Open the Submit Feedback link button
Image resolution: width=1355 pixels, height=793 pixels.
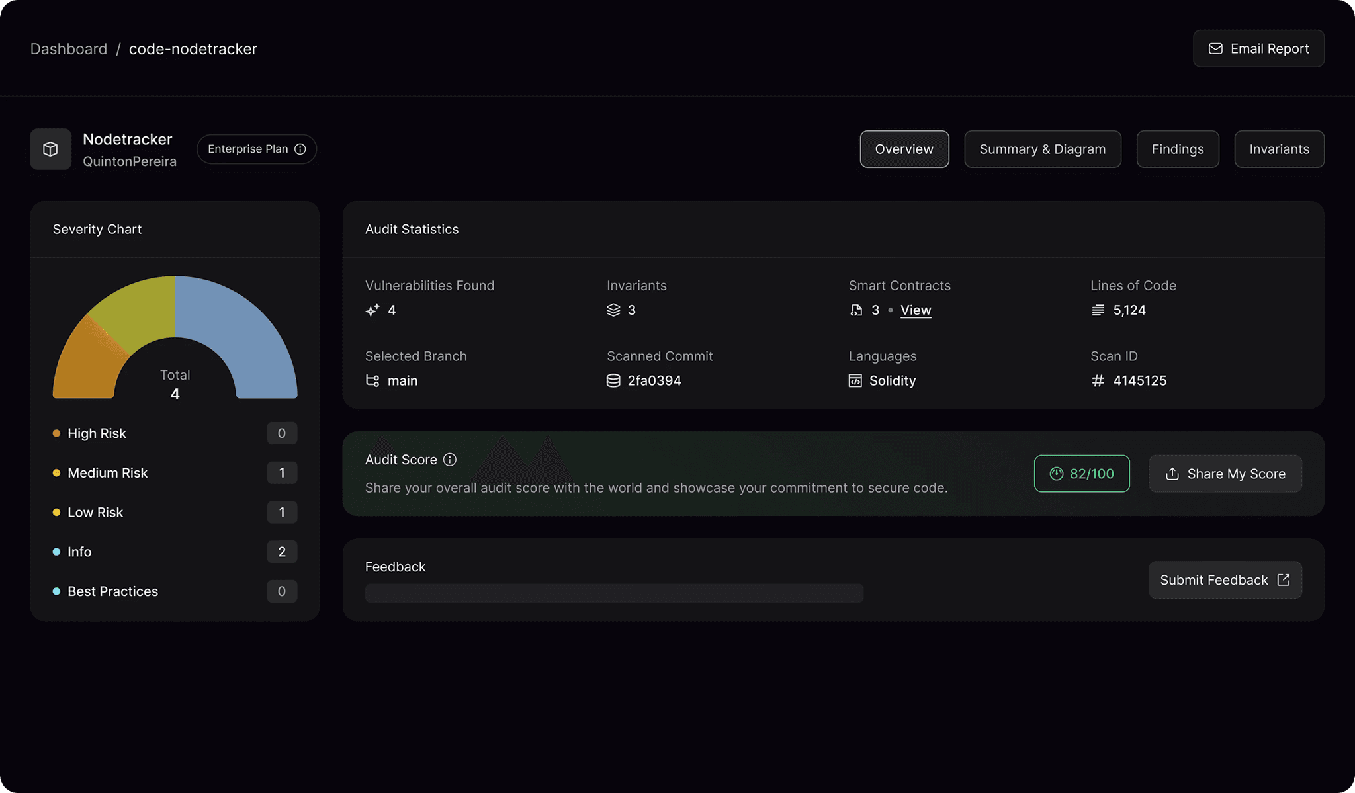[x=1225, y=580]
